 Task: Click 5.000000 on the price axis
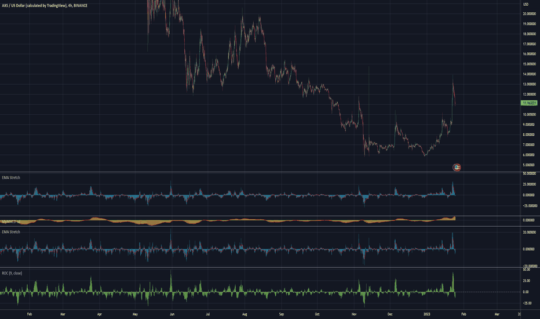[x=530, y=165]
